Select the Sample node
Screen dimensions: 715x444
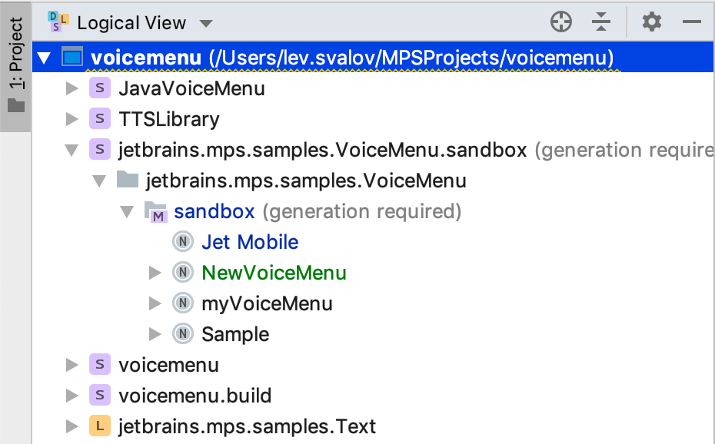234,334
